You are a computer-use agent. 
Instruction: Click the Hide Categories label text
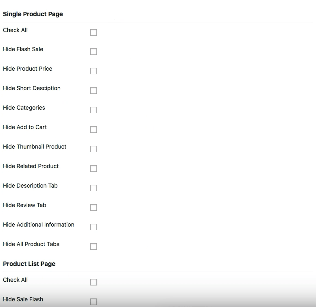(24, 108)
